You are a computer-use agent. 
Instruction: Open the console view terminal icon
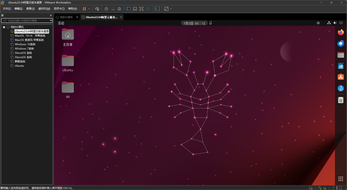point(157,9)
